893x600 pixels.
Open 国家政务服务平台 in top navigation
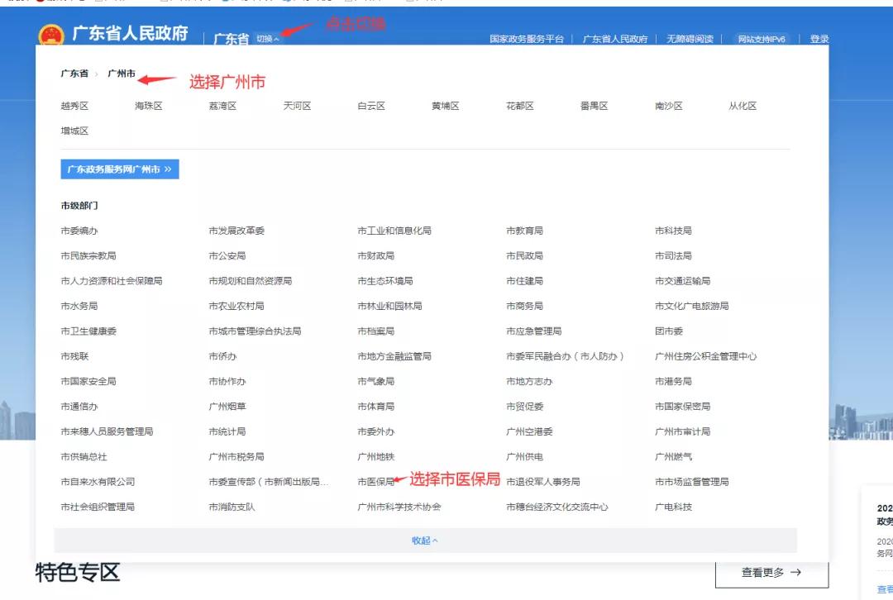click(x=528, y=38)
